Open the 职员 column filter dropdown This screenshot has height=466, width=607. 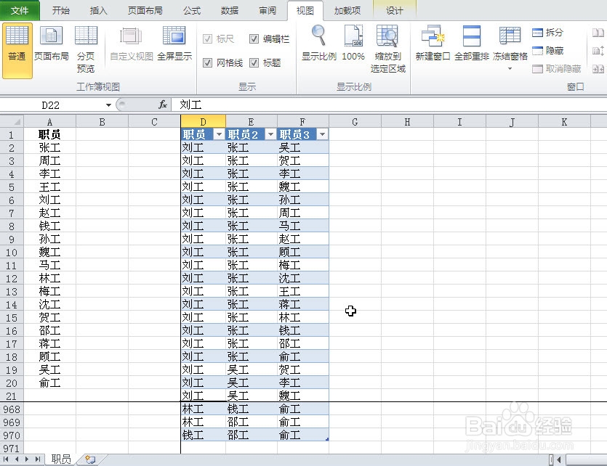coord(219,134)
